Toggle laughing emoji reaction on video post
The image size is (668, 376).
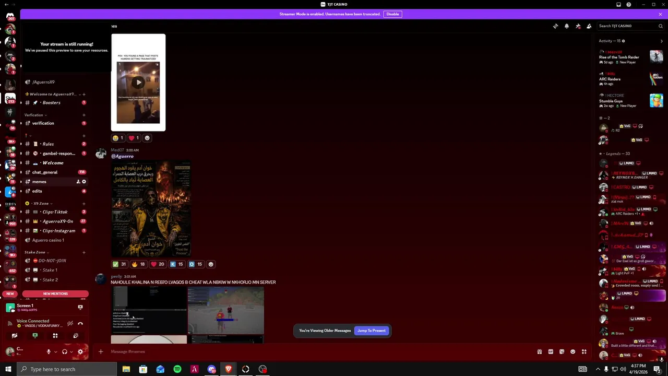click(118, 138)
